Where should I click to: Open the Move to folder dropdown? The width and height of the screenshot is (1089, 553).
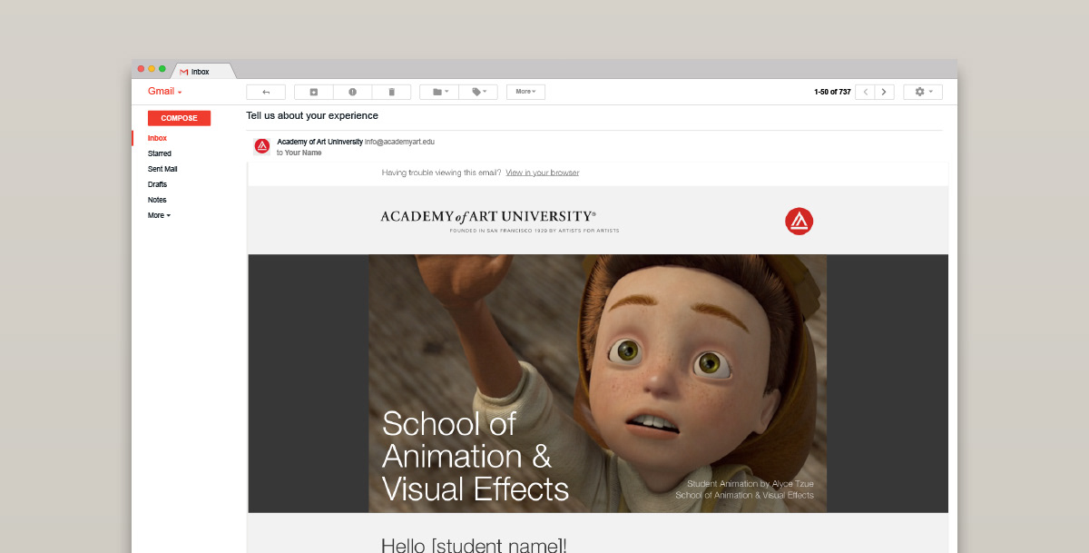(439, 92)
